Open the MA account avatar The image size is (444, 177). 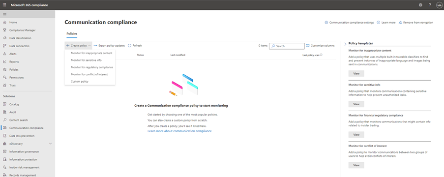tap(439, 5)
